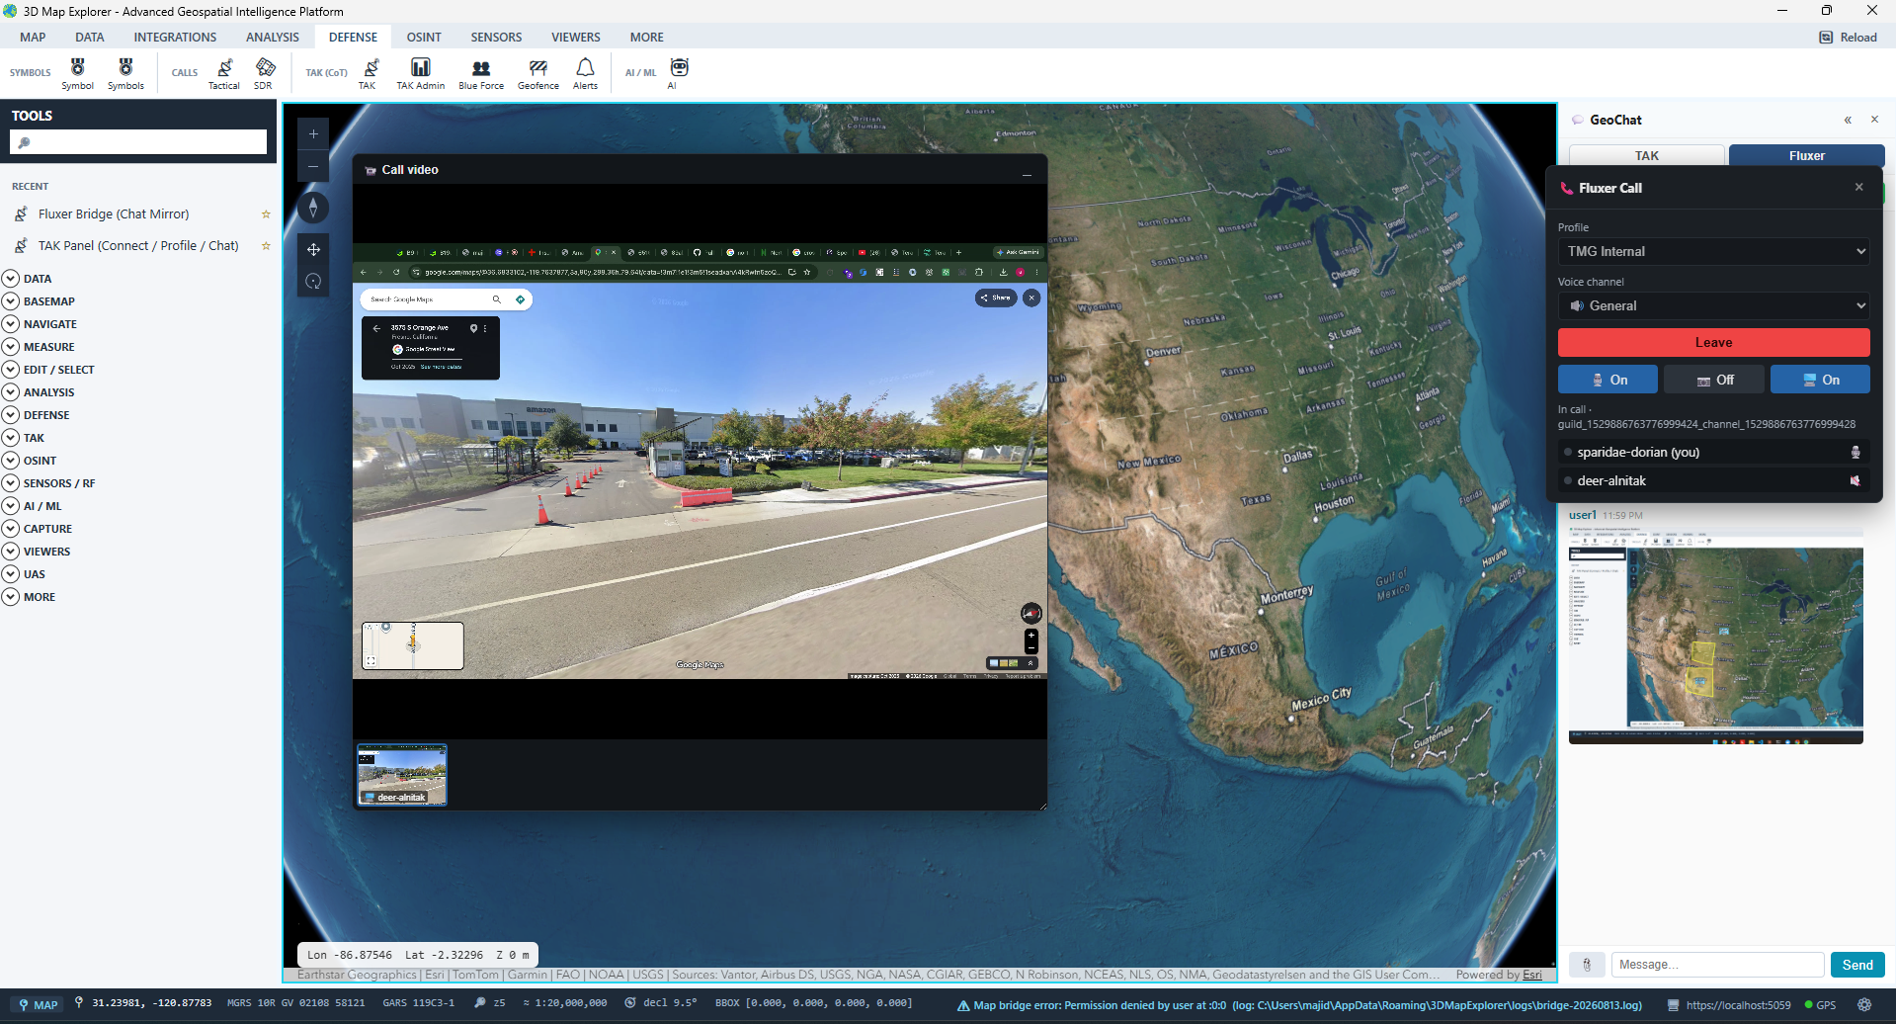Click the map bridge error message
This screenshot has width=1896, height=1024.
[1299, 1005]
